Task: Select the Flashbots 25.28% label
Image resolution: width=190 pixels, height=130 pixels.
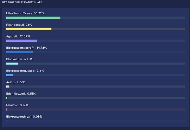Action: click(19, 24)
